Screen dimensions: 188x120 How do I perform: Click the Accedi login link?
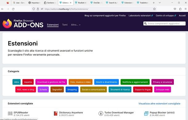tap(182, 16)
